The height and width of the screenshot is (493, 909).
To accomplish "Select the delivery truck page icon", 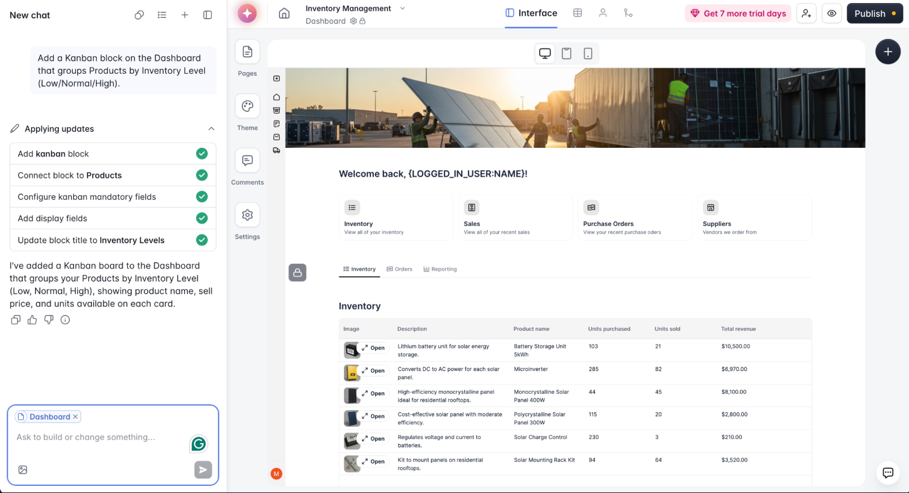I will pyautogui.click(x=276, y=151).
